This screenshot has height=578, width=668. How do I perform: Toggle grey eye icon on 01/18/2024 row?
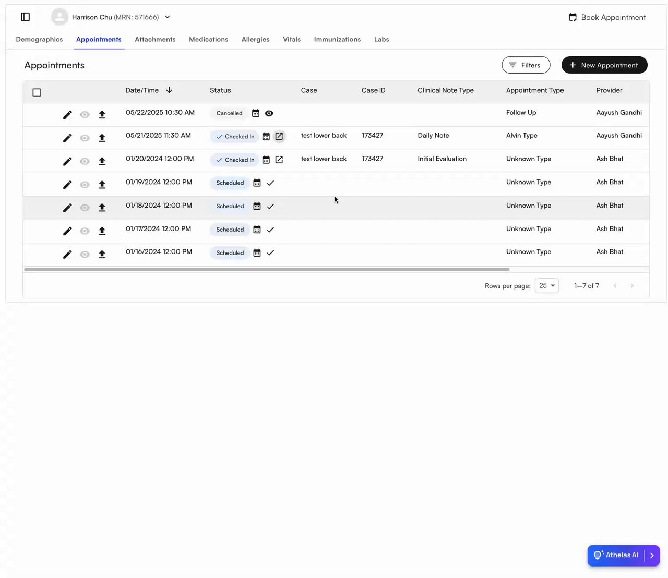85,208
